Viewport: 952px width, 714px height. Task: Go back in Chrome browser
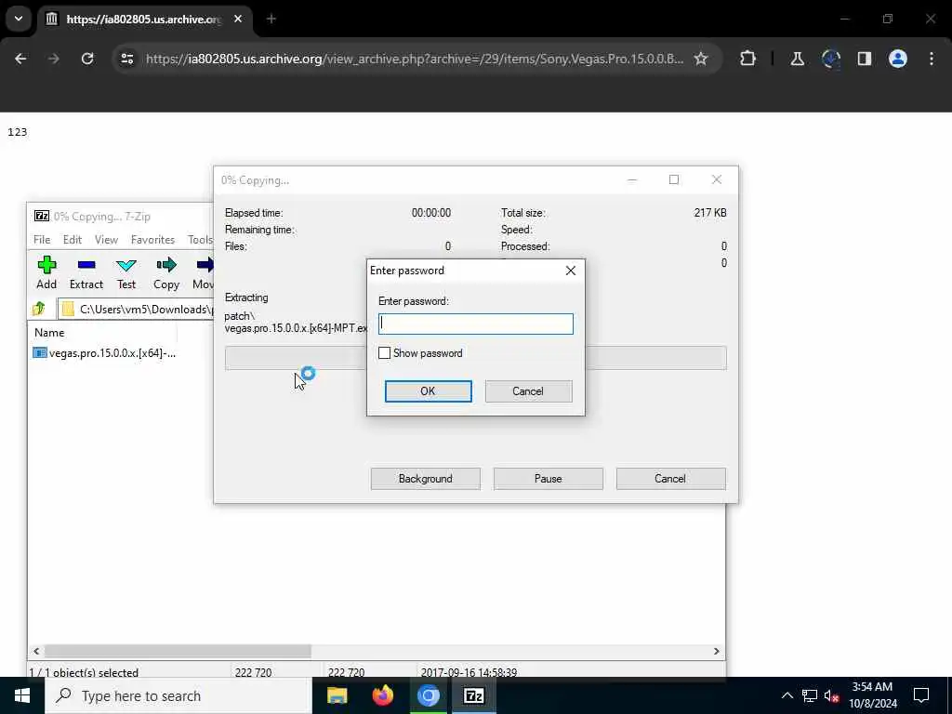tap(20, 59)
